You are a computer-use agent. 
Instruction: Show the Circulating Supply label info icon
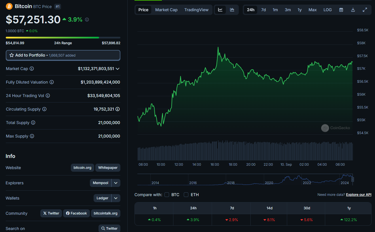click(44, 109)
